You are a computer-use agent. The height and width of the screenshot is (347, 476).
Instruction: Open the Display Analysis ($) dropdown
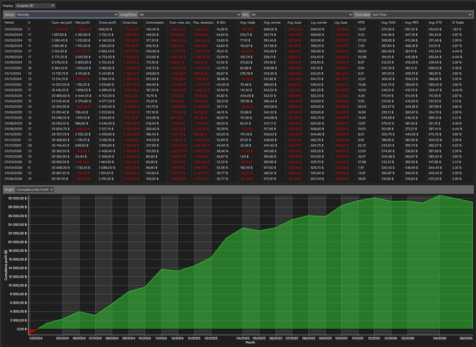coord(35,6)
